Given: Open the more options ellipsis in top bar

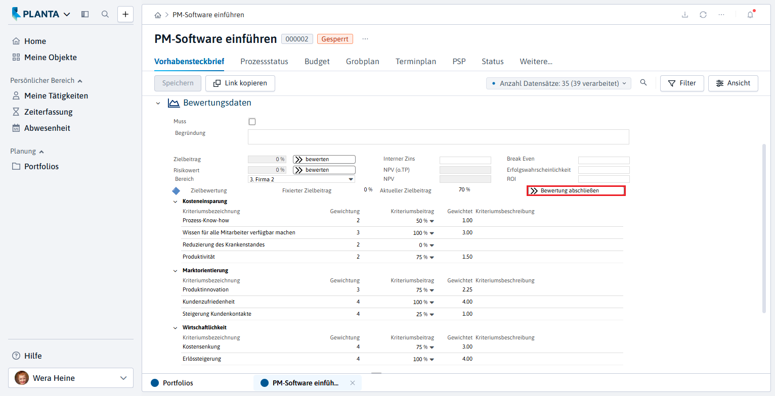Looking at the screenshot, I should (x=721, y=15).
